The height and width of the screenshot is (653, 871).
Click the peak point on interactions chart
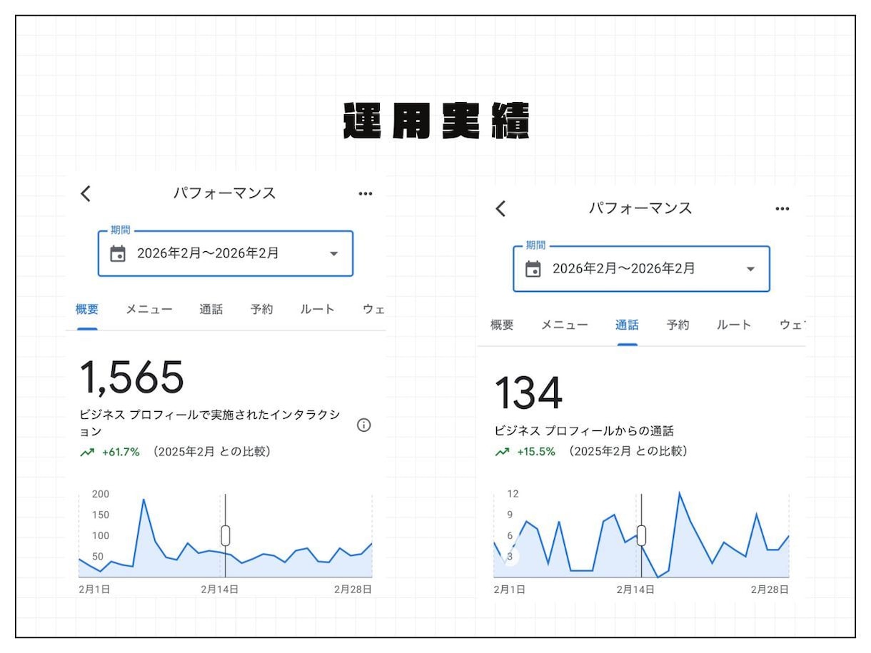144,500
